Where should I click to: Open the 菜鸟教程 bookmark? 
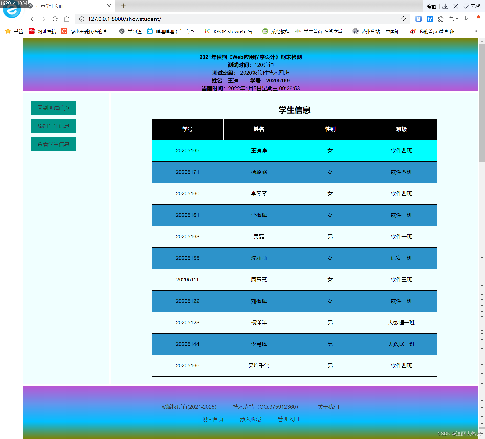point(276,31)
